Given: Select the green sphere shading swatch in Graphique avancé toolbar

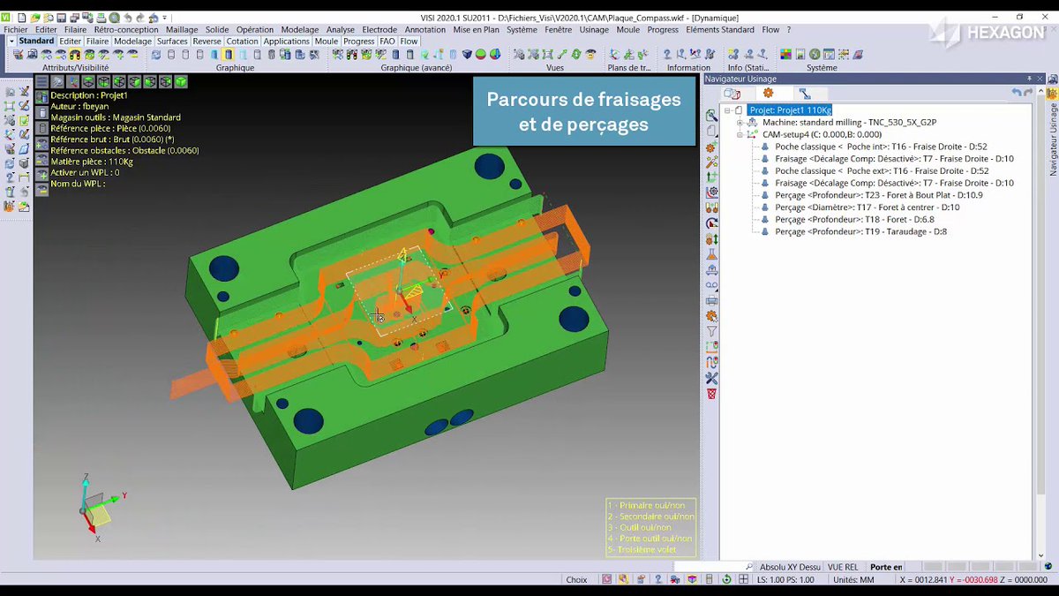Looking at the screenshot, I should (x=481, y=54).
